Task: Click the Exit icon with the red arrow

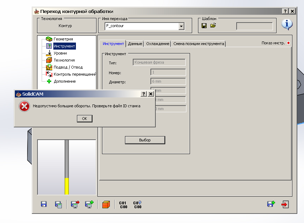Action: click(285, 204)
